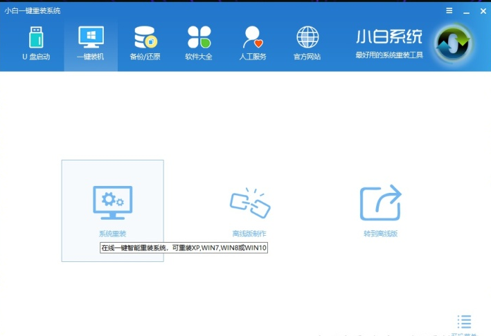Viewport: 491px width, 336px height.
Task: Open the U盘启动 USB drive icon
Action: [x=36, y=37]
